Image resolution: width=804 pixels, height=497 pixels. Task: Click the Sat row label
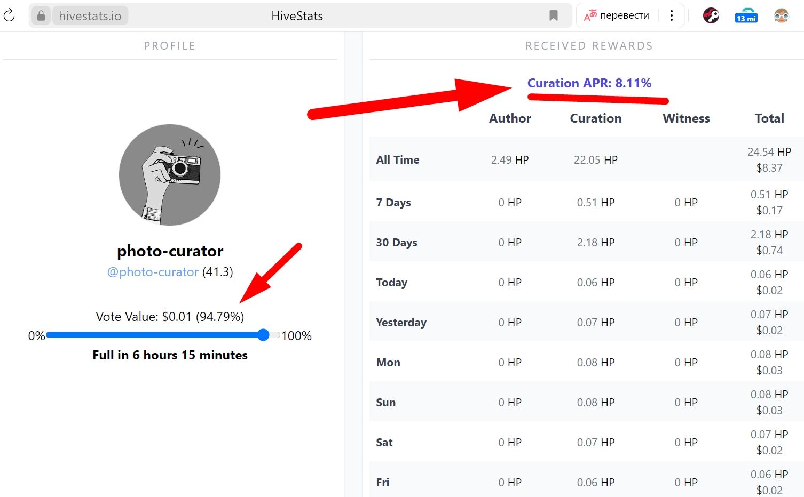(x=384, y=443)
